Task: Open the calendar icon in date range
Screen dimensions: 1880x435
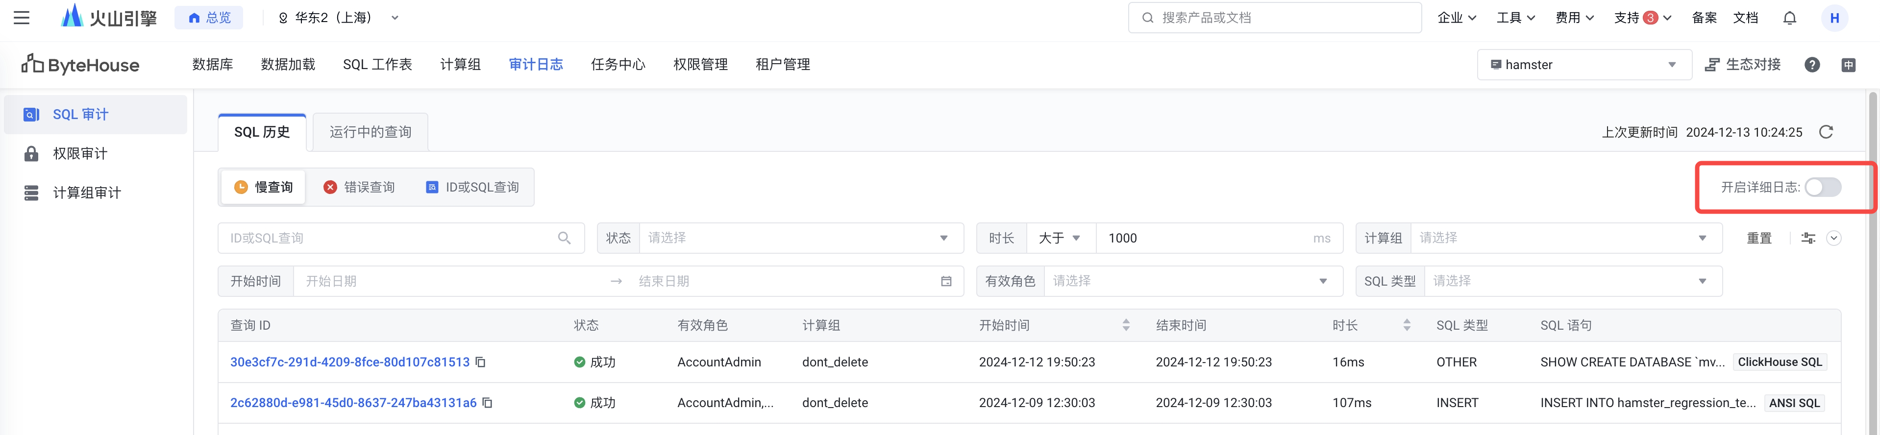Action: [946, 281]
